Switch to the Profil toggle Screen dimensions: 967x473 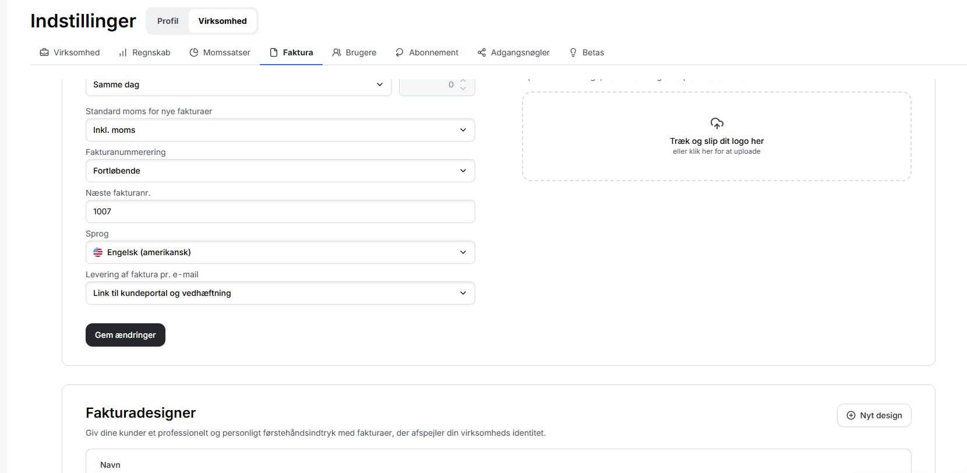(x=168, y=21)
